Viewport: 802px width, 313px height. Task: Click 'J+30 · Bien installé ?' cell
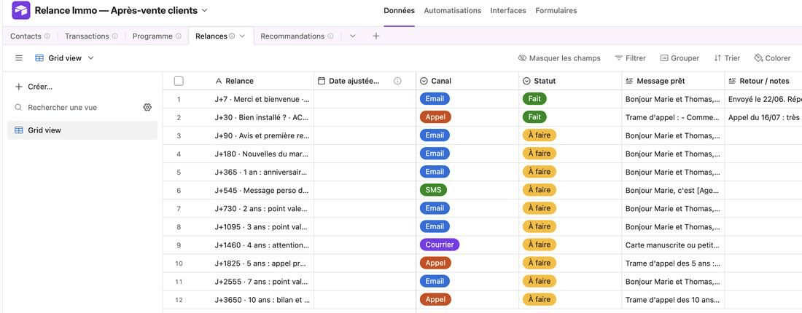262,117
